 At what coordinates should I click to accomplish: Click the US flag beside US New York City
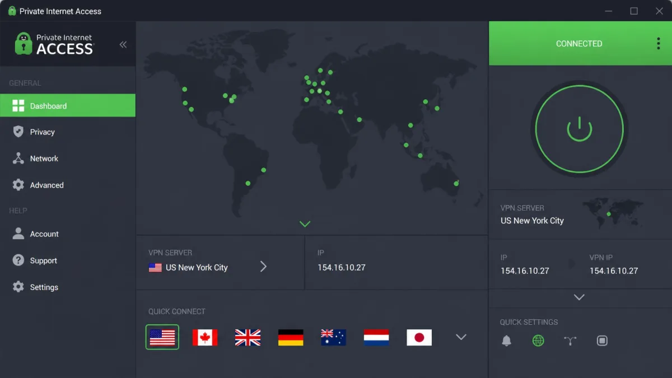pyautogui.click(x=155, y=268)
